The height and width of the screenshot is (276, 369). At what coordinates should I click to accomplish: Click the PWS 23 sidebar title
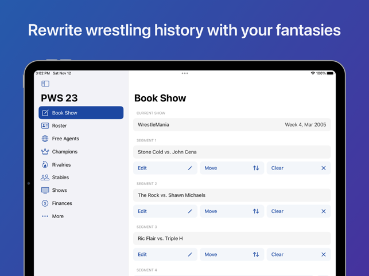[59, 98]
